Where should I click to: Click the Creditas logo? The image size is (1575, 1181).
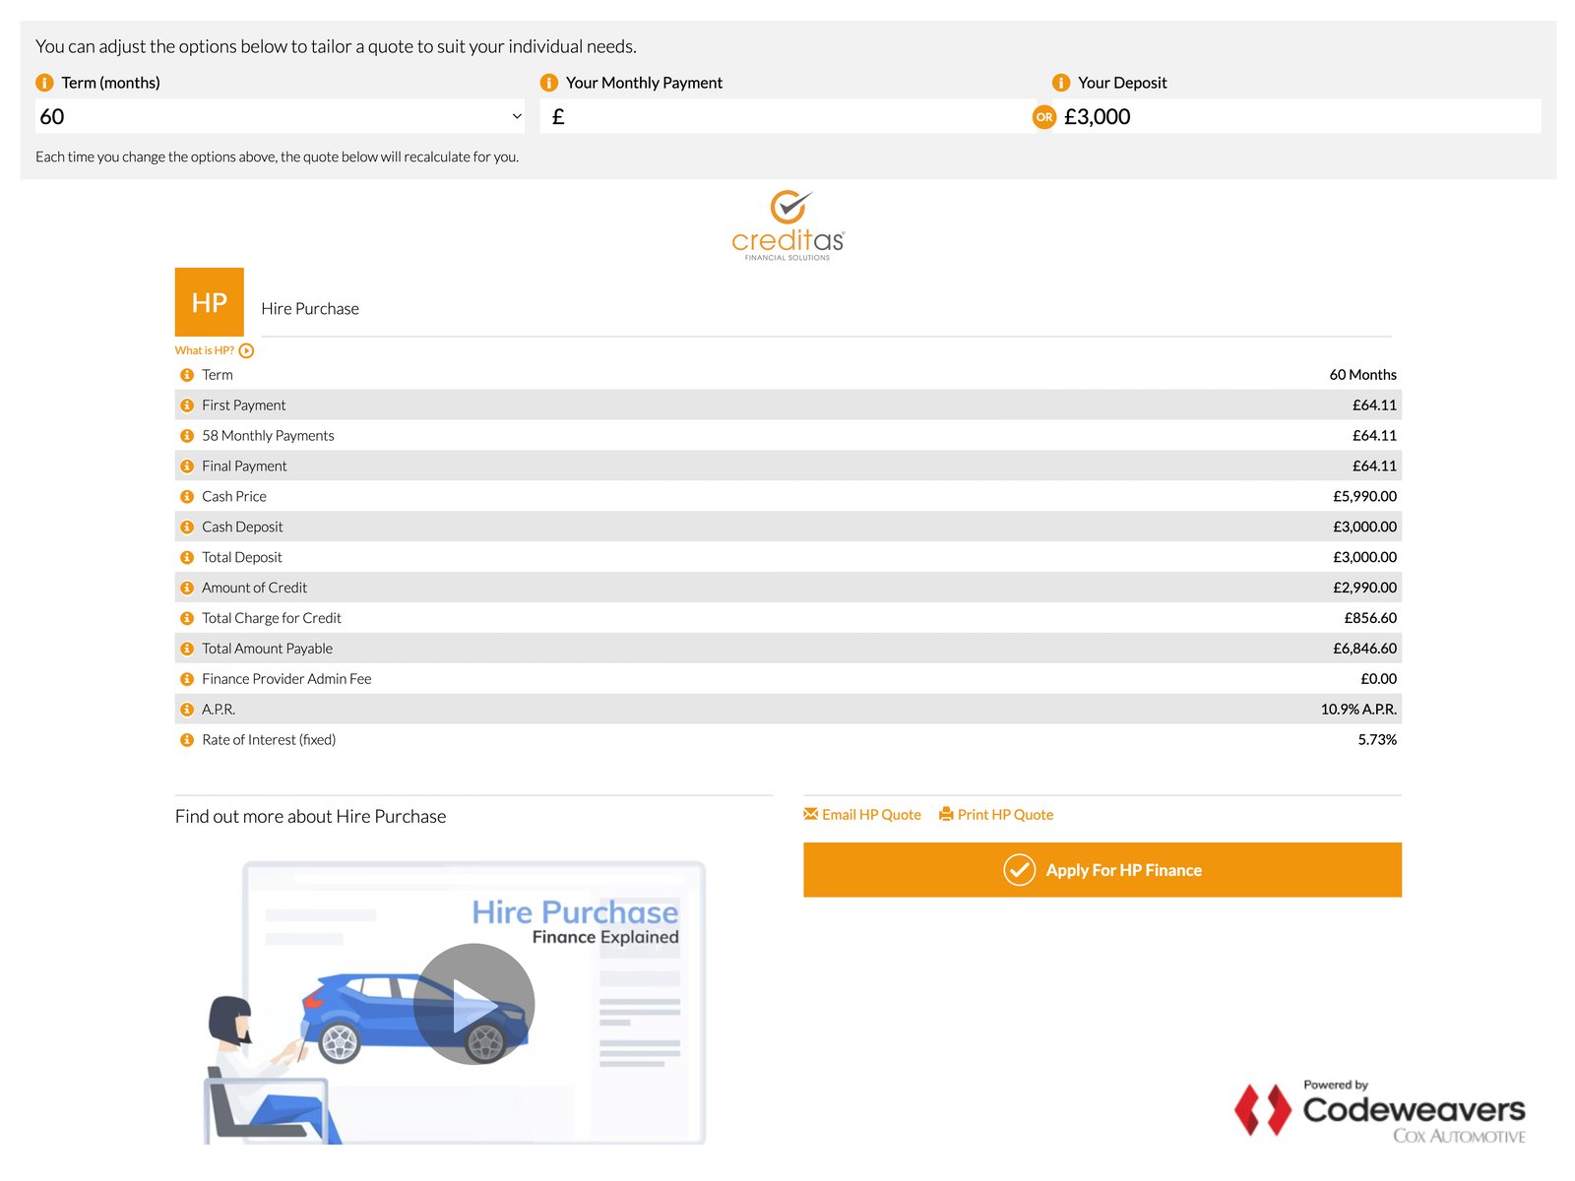[787, 225]
